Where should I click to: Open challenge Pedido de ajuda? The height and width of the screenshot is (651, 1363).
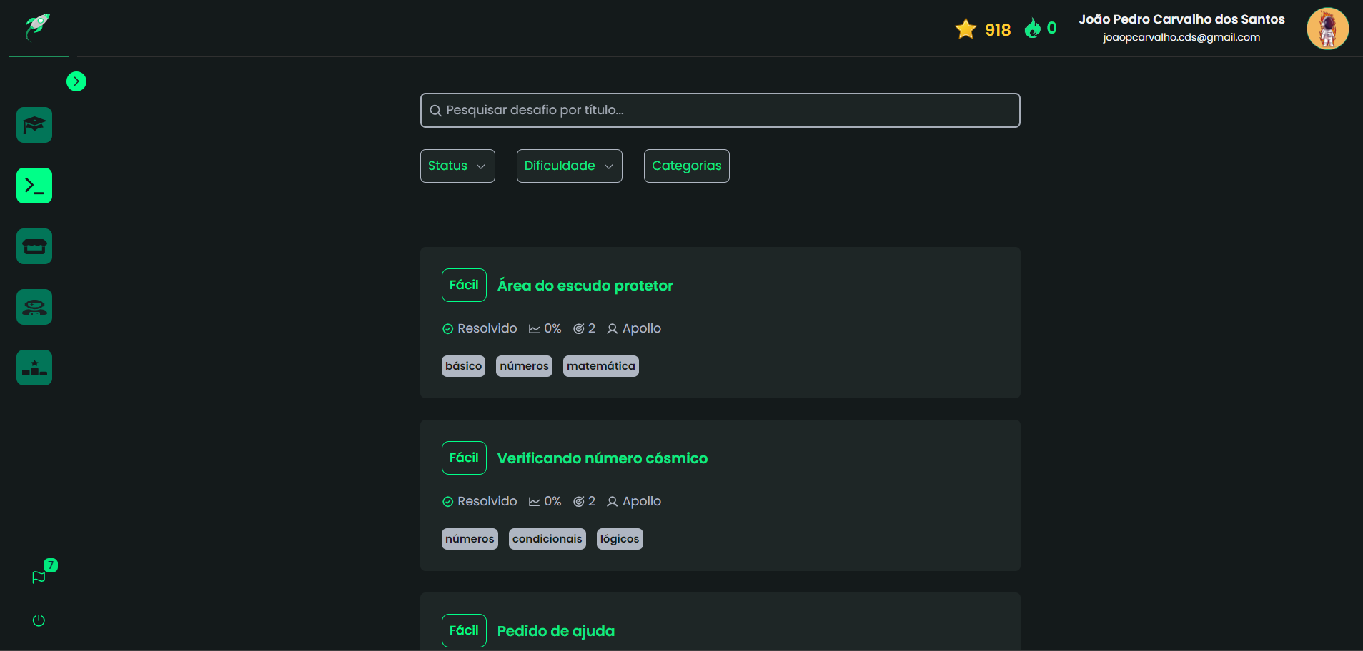(x=555, y=631)
